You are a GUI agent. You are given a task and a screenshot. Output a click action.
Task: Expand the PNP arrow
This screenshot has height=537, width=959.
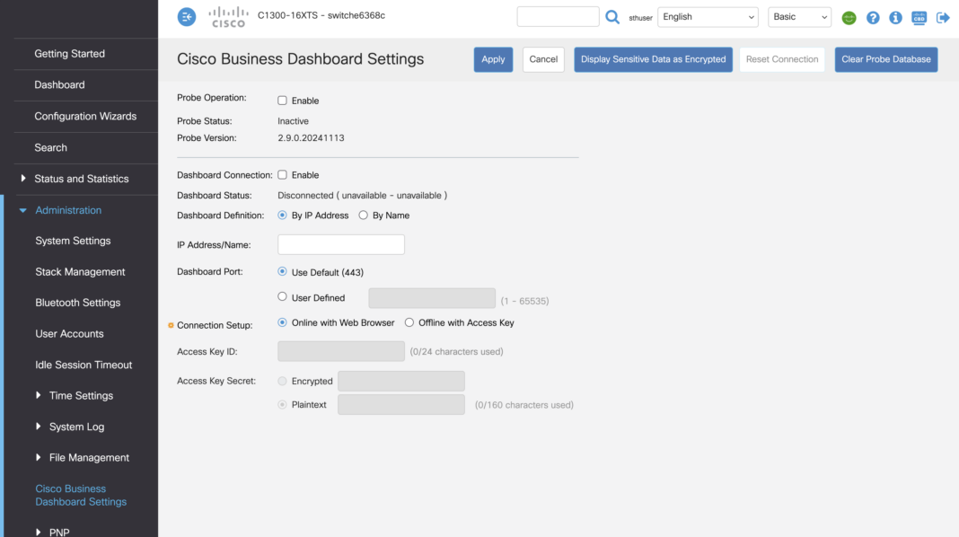tap(38, 533)
